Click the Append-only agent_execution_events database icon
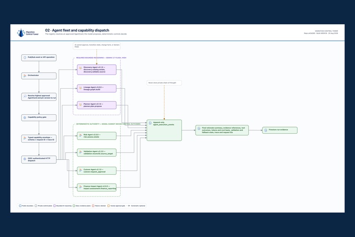355x237 pixels. [150, 123]
